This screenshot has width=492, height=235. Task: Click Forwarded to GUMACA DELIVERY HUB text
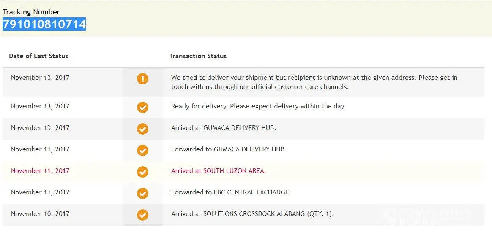pos(229,149)
